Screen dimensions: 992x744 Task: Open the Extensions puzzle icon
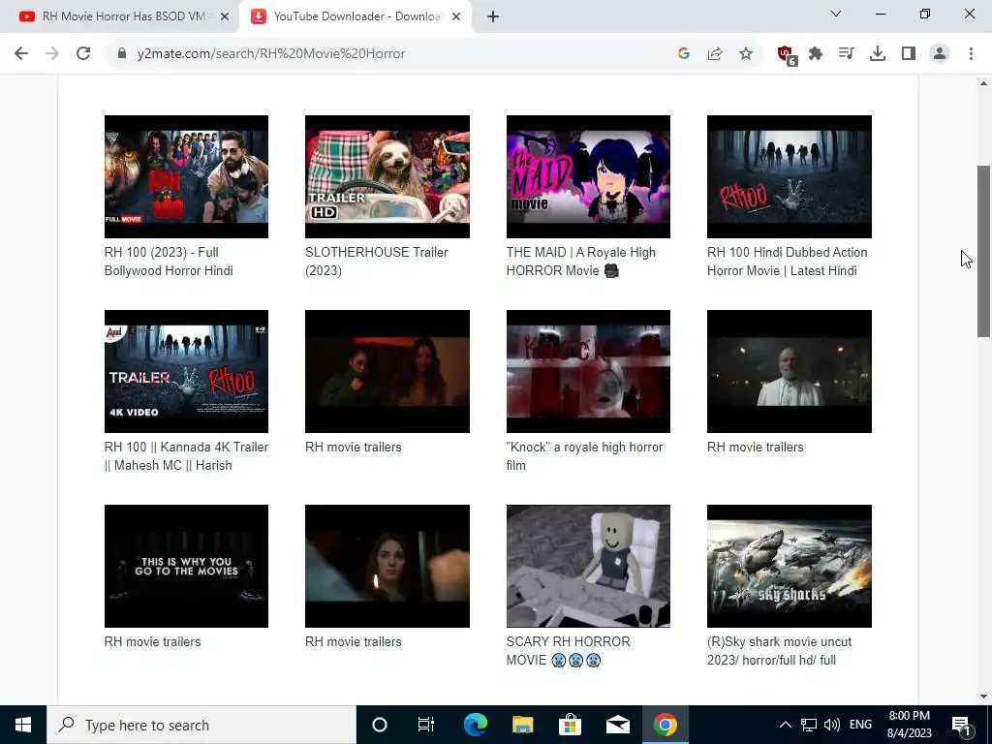click(816, 53)
